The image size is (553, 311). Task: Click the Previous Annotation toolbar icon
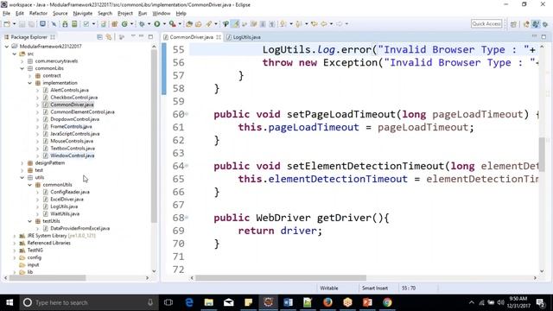pos(299,24)
